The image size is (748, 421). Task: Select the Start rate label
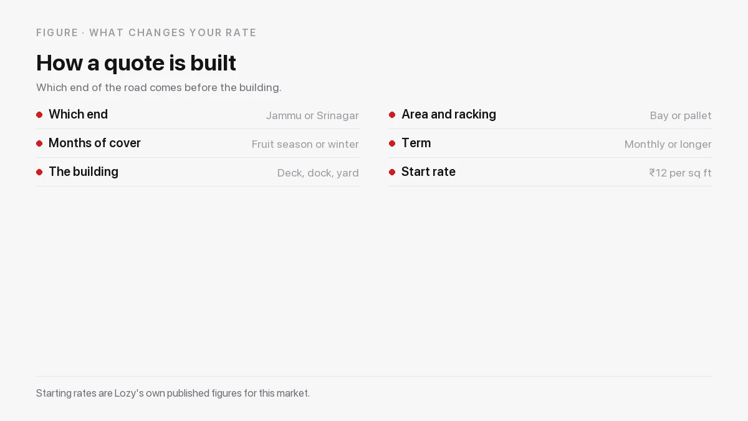pyautogui.click(x=428, y=172)
